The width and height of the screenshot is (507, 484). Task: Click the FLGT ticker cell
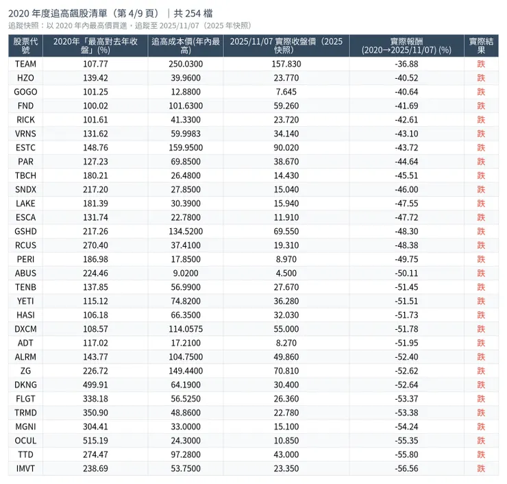pyautogui.click(x=25, y=398)
